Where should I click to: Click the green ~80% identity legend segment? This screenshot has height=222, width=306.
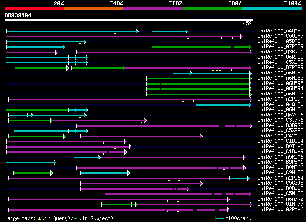212,9
